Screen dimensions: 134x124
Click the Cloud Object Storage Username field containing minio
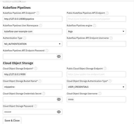click(96, 99)
